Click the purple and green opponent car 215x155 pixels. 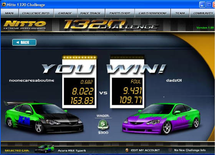click(161, 119)
